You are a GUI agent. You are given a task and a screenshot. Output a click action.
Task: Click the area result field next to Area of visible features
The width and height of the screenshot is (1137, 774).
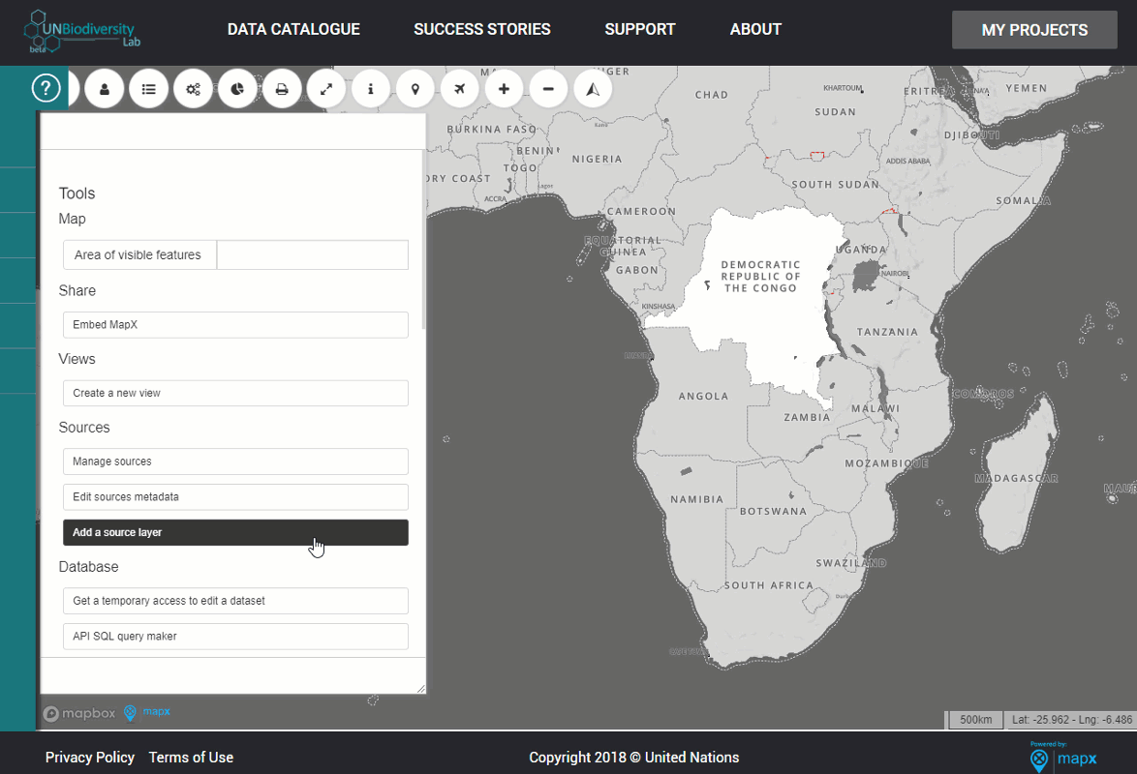tap(313, 255)
